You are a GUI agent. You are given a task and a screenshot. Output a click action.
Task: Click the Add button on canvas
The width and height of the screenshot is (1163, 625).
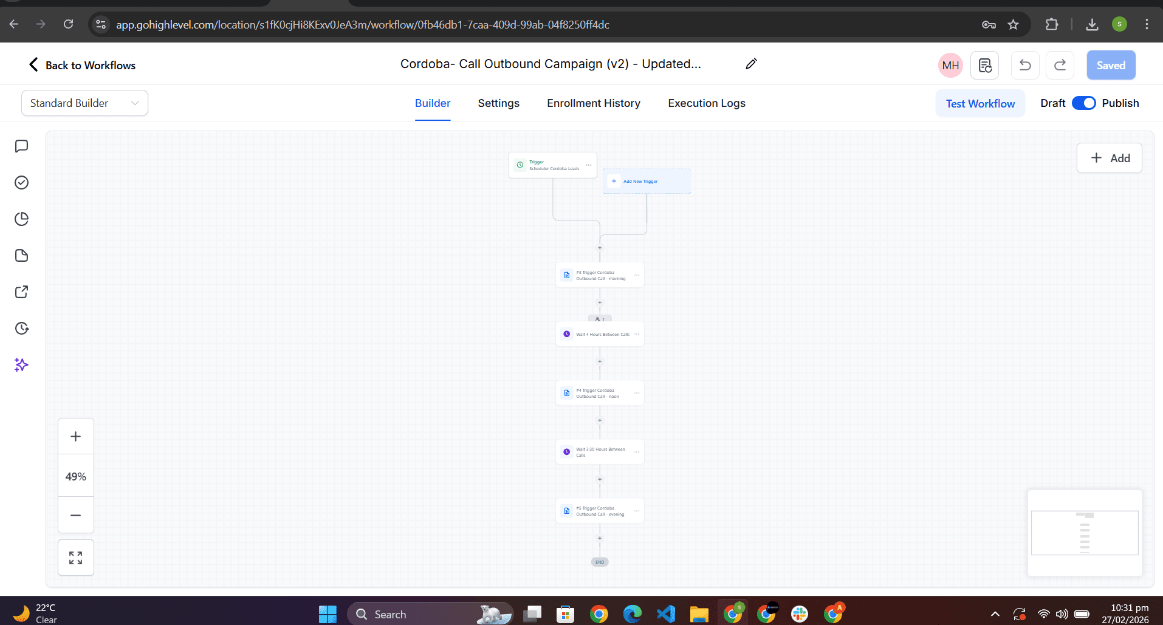click(x=1110, y=158)
